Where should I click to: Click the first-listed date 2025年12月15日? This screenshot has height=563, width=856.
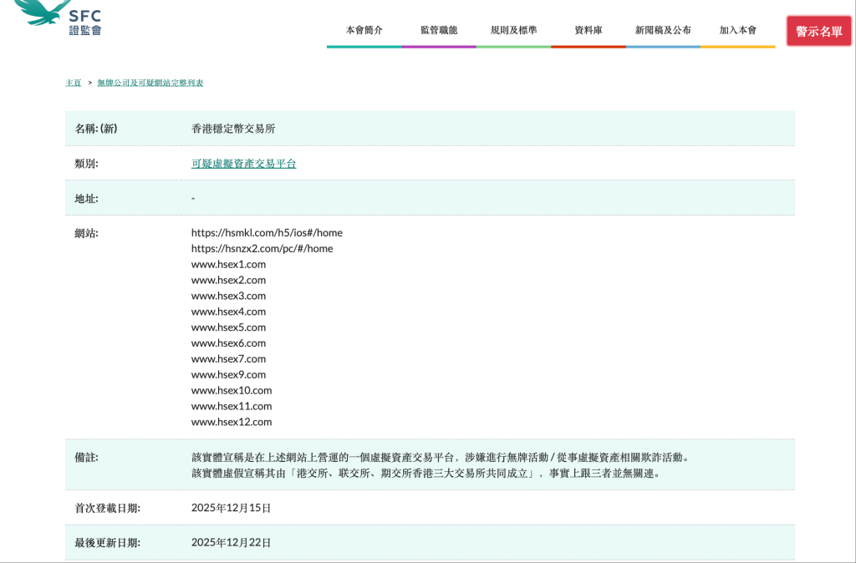click(x=231, y=508)
